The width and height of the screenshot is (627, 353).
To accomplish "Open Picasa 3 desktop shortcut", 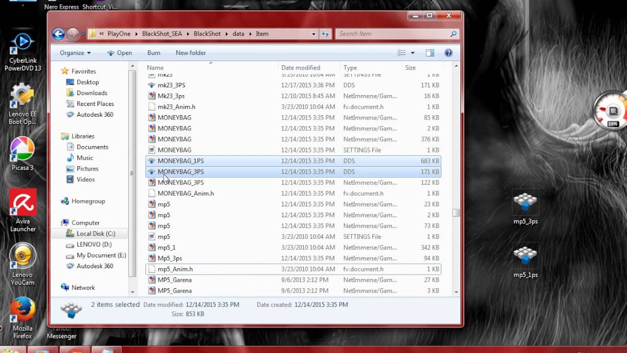I will pyautogui.click(x=23, y=153).
